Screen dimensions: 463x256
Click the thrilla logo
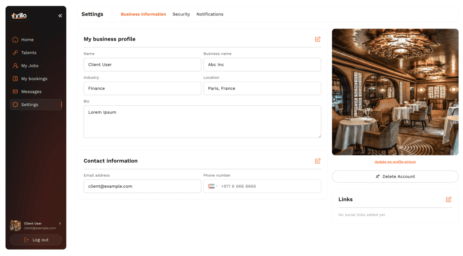click(19, 15)
